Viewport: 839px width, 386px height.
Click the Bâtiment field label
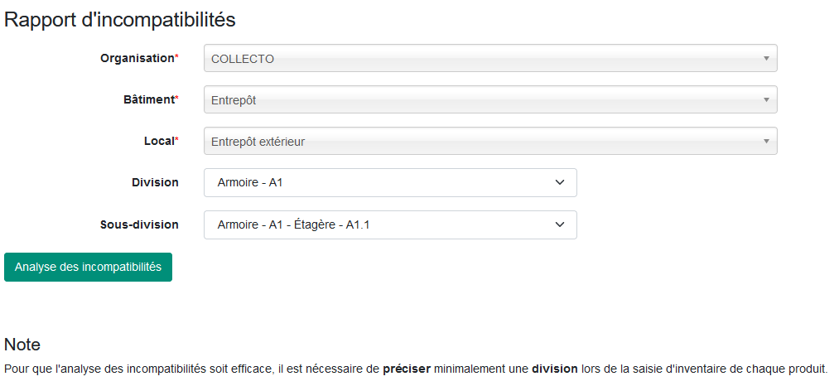151,99
